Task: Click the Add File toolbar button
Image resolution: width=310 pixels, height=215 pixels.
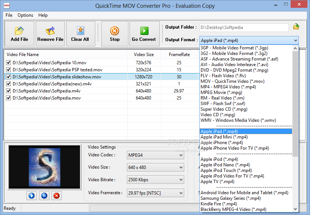Action: tap(19, 34)
